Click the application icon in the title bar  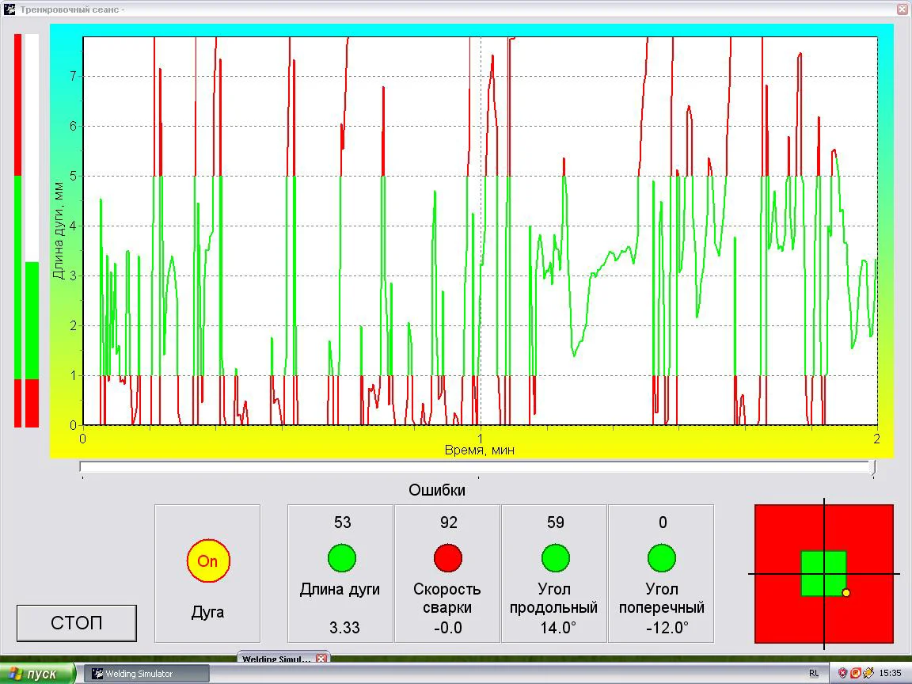pyautogui.click(x=9, y=9)
